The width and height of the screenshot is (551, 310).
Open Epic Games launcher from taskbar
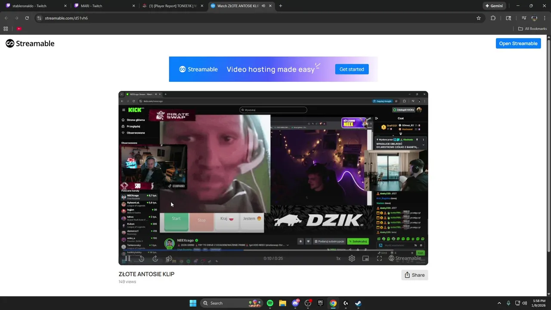click(x=320, y=303)
